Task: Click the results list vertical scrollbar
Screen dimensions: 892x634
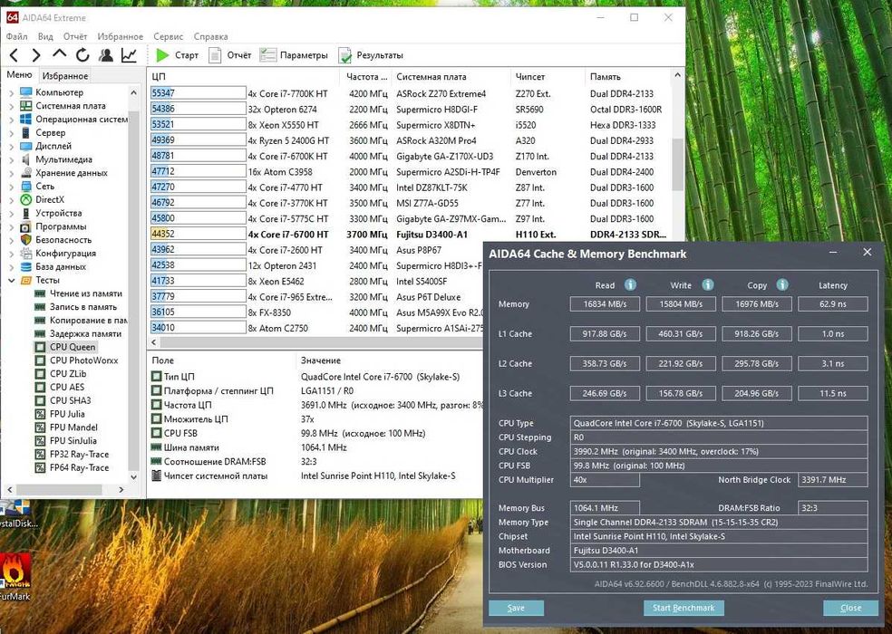Action: (x=677, y=164)
